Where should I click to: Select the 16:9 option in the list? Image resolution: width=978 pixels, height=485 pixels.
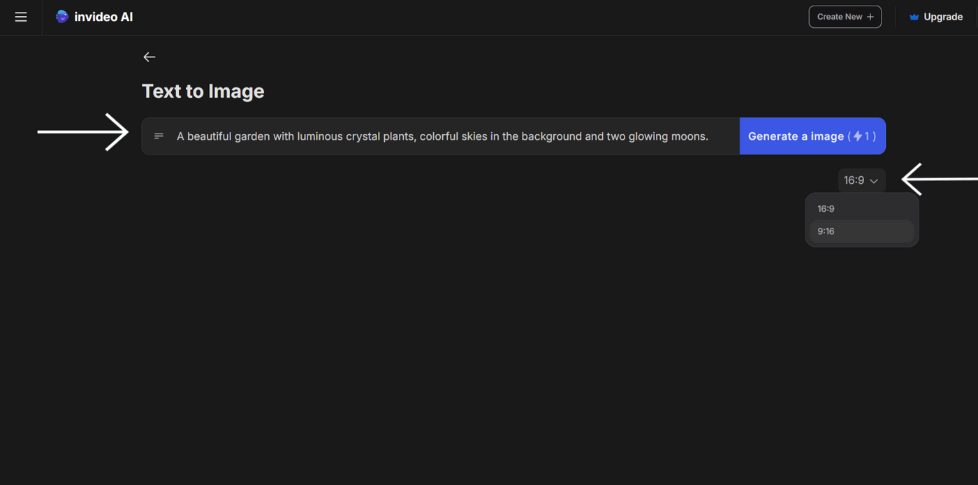[x=826, y=209]
